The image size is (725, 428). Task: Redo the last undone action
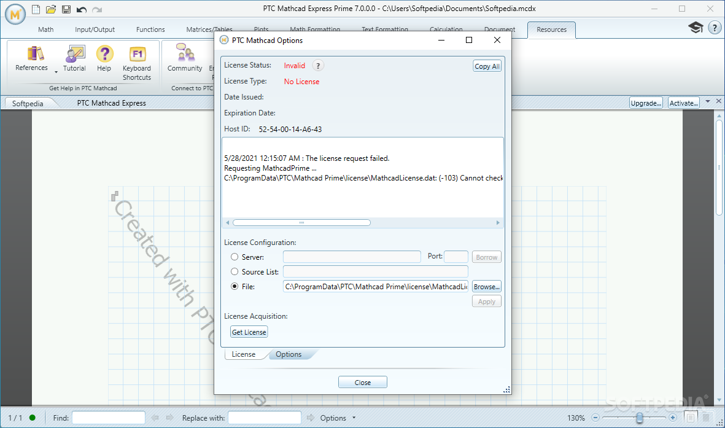(96, 9)
